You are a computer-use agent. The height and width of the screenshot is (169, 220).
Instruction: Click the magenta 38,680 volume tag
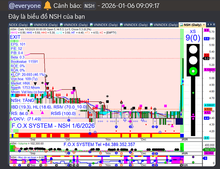click(x=209, y=153)
